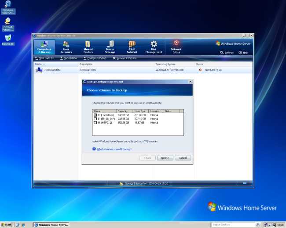Click the 'Windows XP Professional' cell
Image resolution: width=286 pixels, height=228 pixels.
tap(169, 70)
